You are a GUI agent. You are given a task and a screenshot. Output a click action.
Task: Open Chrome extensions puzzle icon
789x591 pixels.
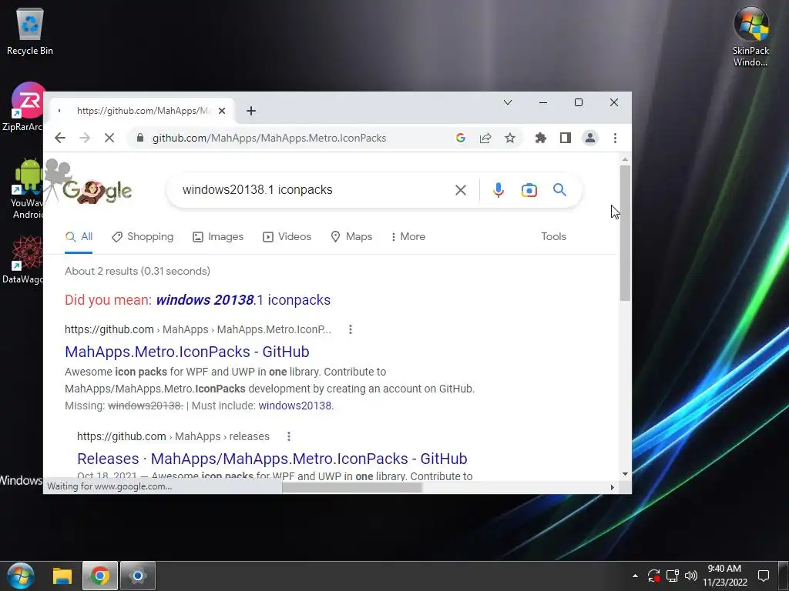[540, 138]
